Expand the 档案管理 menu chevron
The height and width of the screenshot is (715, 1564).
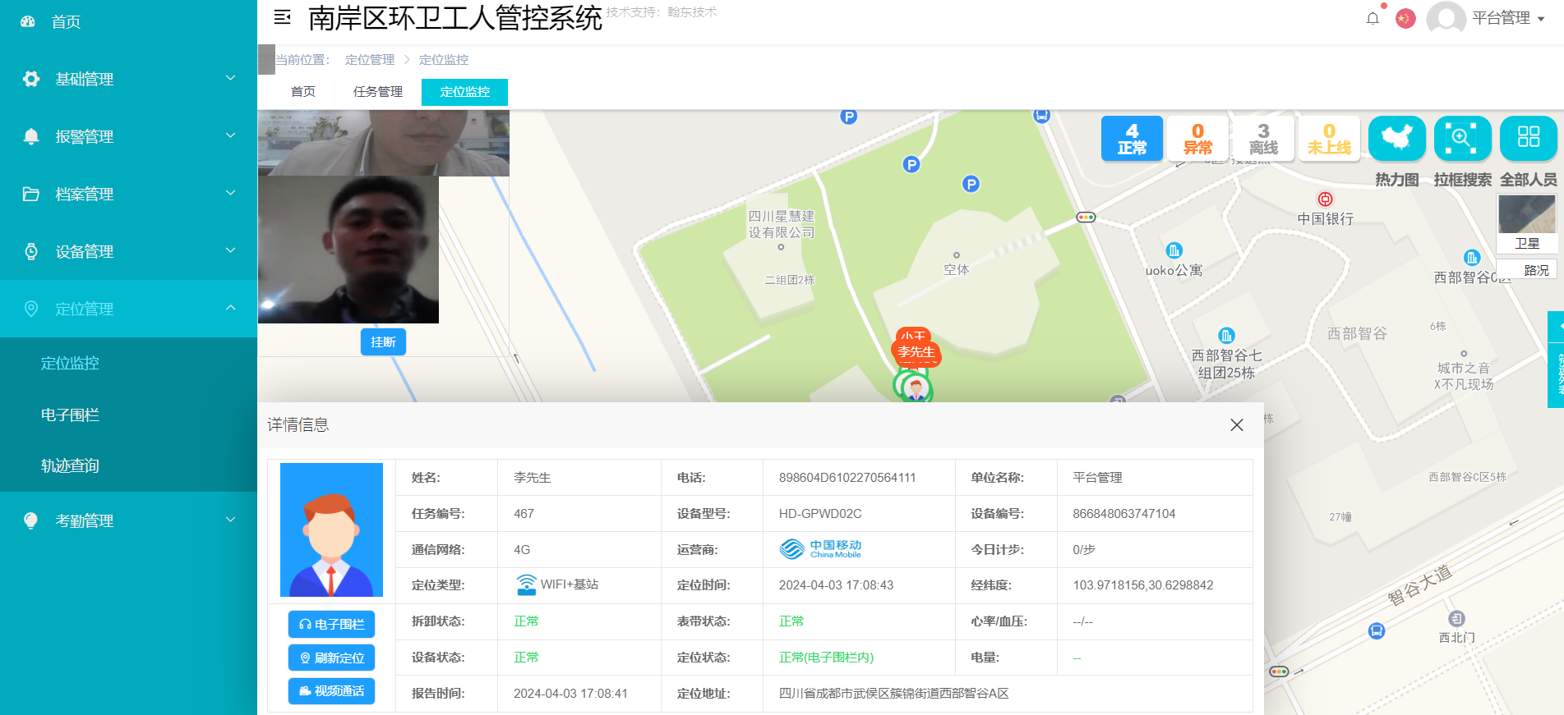click(231, 193)
